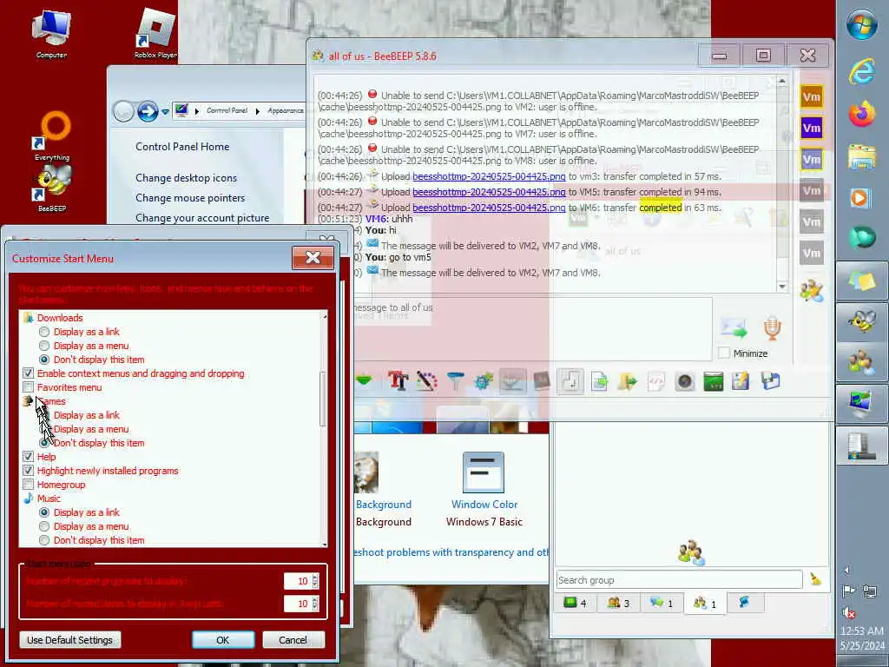Image resolution: width=889 pixels, height=667 pixels.
Task: Open the blue flag tab
Action: tap(744, 603)
